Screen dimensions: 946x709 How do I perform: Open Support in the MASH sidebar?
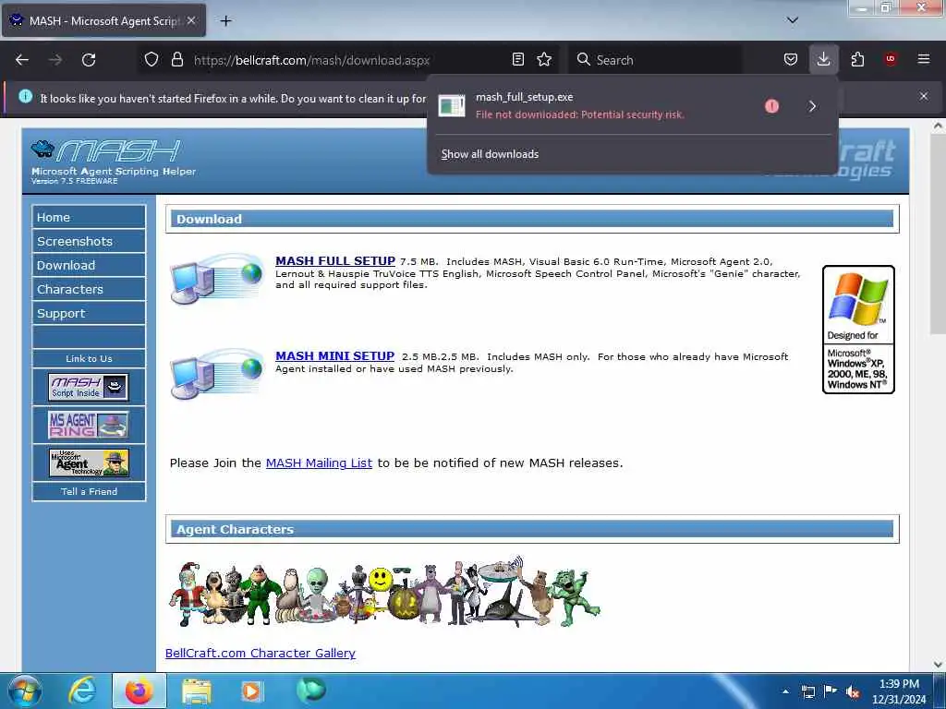coord(89,314)
